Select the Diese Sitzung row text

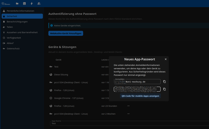click(x=61, y=75)
